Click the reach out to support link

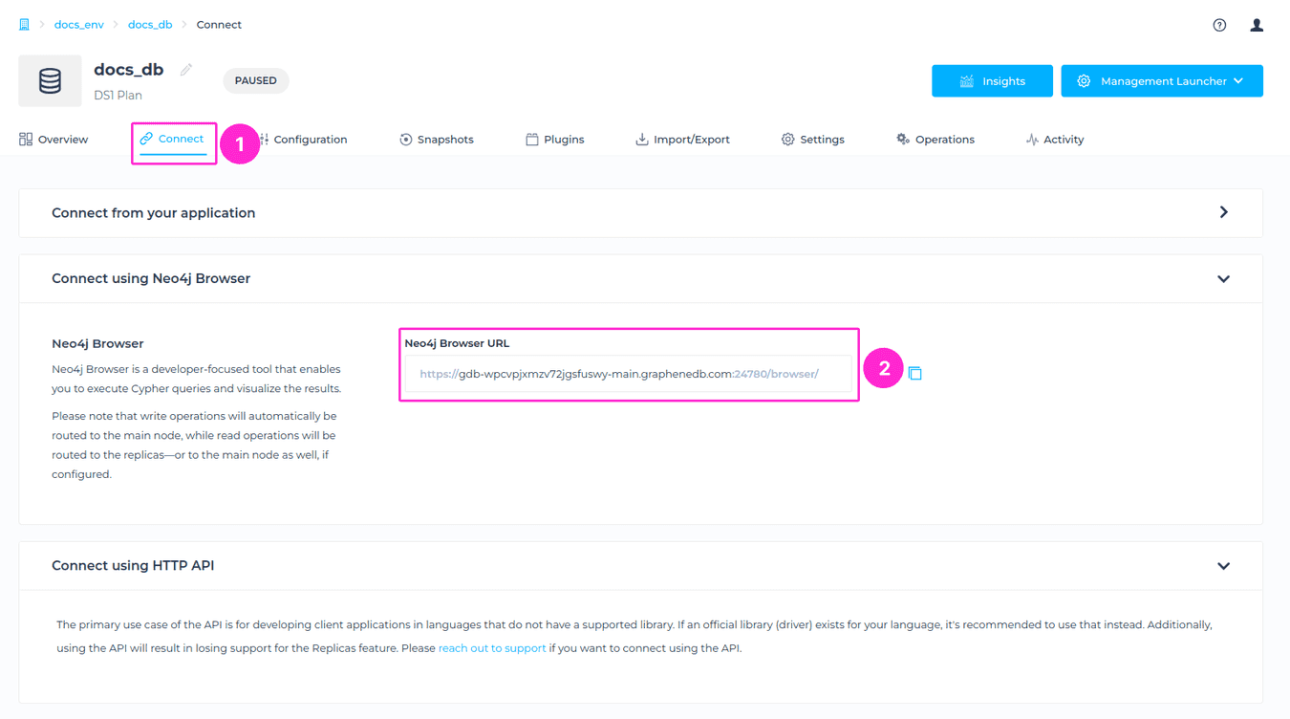click(492, 647)
